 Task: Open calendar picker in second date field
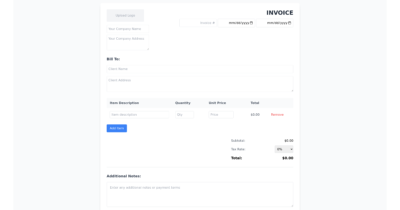coord(289,23)
